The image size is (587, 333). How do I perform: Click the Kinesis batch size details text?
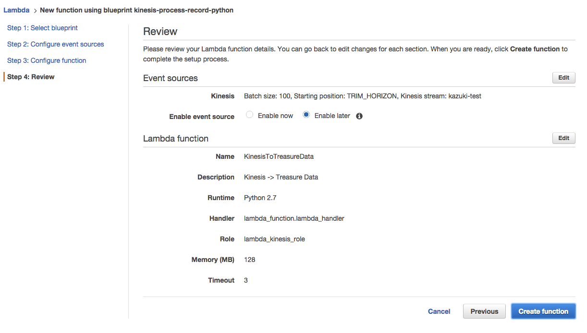coord(362,96)
